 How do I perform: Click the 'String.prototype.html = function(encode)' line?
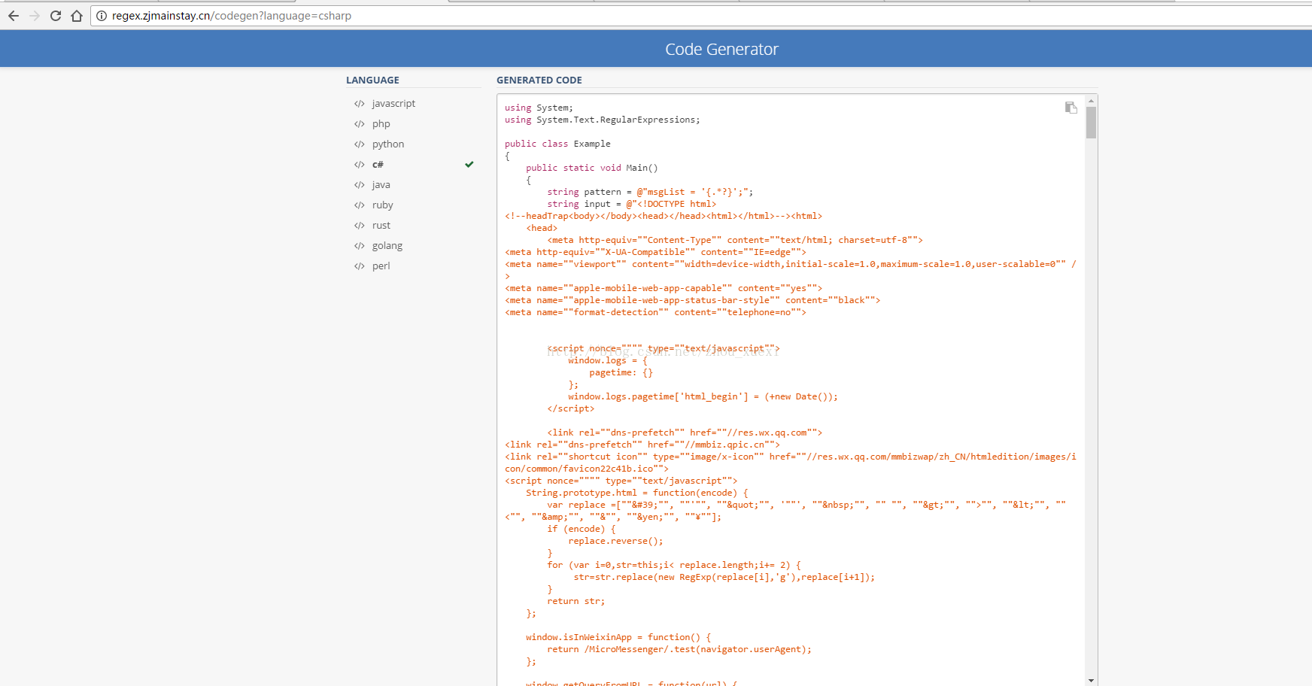coord(637,493)
